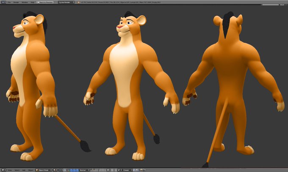This screenshot has width=288, height=172.
Task: Open the Cycles Render engine dropdown
Action: coord(66,2)
